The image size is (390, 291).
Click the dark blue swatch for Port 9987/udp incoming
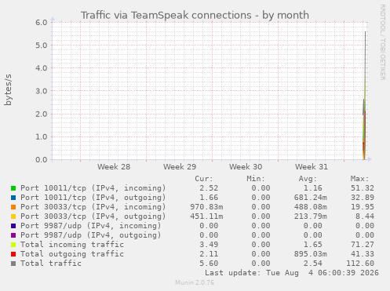[x=13, y=226]
